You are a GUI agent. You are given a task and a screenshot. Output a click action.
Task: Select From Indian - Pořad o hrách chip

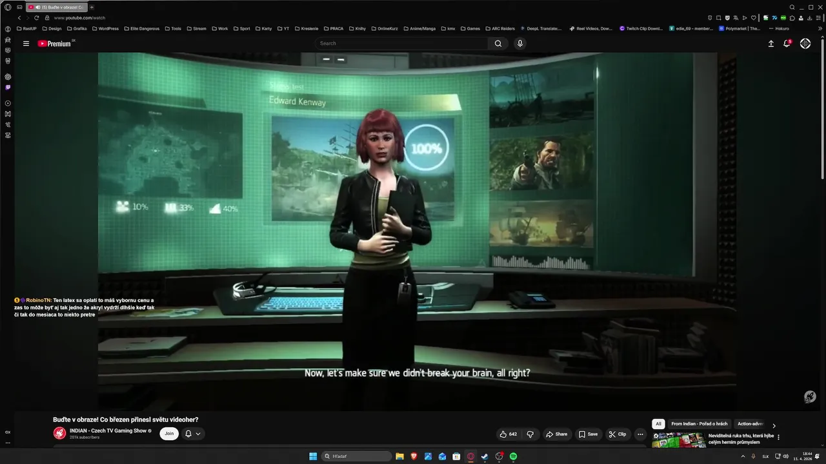coord(699,423)
